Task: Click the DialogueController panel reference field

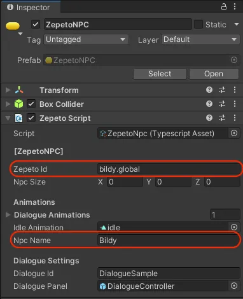Action: coord(163,286)
